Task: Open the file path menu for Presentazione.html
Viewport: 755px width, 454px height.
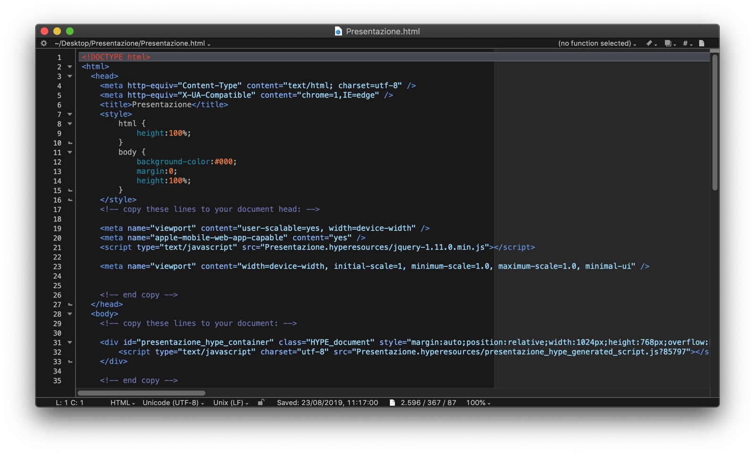Action: (132, 43)
